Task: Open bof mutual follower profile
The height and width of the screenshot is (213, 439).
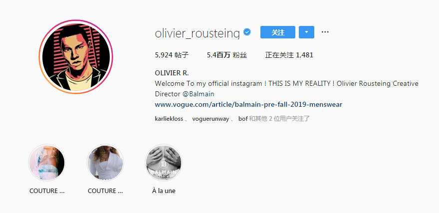Action: pyautogui.click(x=243, y=119)
